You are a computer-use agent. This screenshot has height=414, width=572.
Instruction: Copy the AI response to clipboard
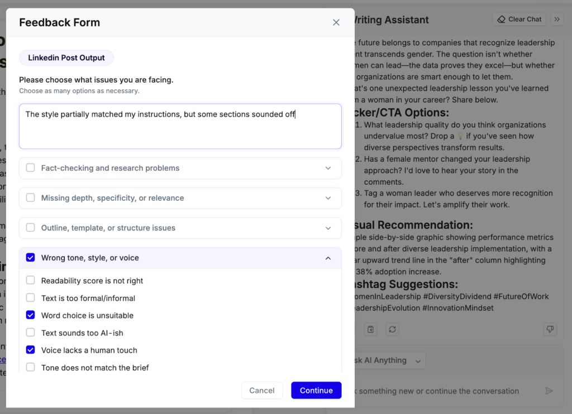(370, 329)
